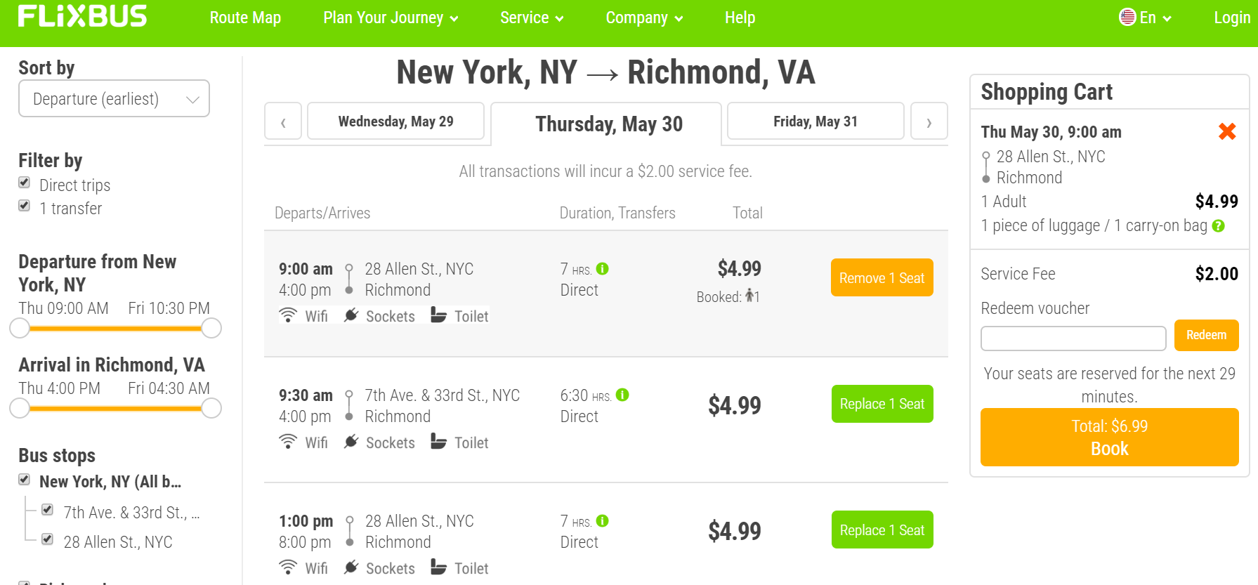Image resolution: width=1258 pixels, height=585 pixels.
Task: Open the Route Map page
Action: pyautogui.click(x=245, y=18)
